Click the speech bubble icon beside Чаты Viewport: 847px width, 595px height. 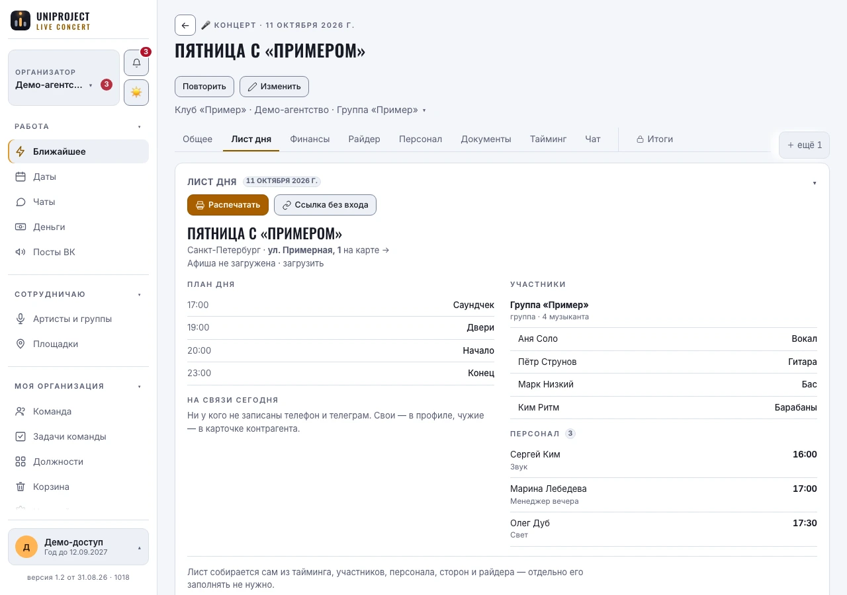tap(21, 202)
